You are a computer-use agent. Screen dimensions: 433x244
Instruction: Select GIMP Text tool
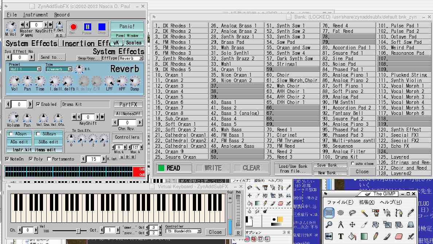340,236
